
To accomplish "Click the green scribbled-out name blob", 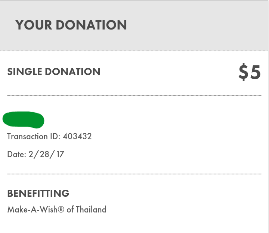I will [24, 120].
